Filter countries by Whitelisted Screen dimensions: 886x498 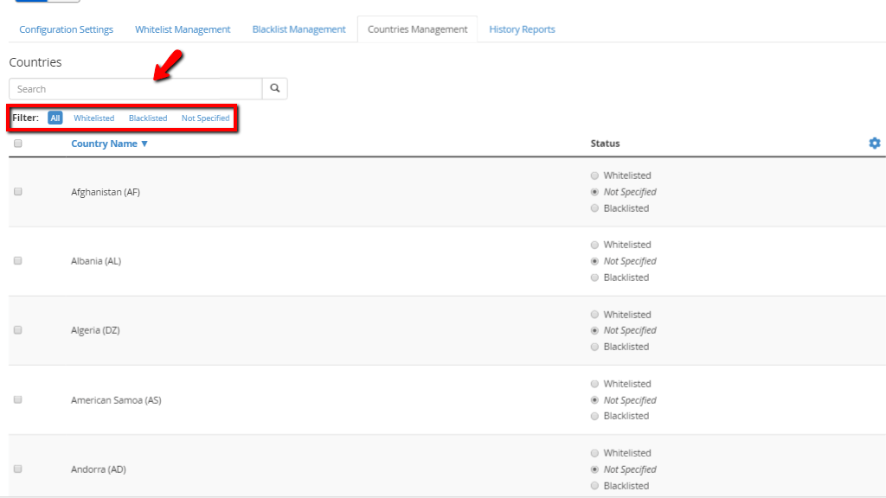tap(93, 118)
